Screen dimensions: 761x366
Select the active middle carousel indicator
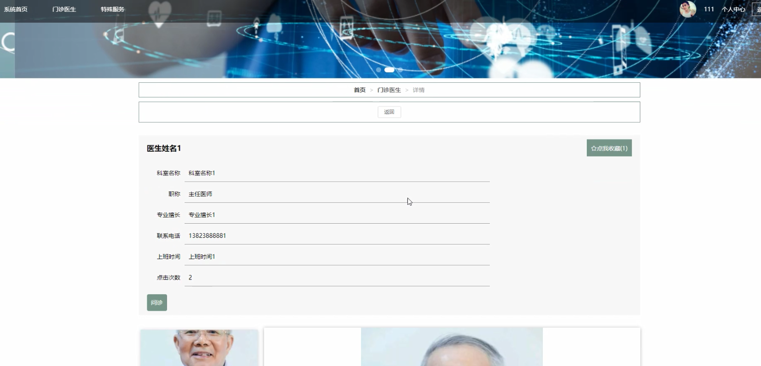point(389,70)
